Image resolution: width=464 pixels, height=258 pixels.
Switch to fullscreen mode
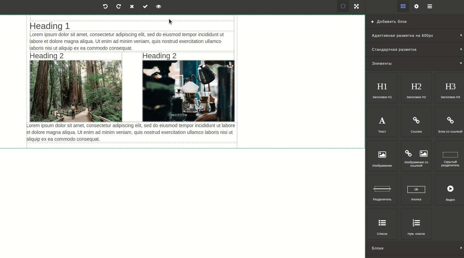coord(356,6)
